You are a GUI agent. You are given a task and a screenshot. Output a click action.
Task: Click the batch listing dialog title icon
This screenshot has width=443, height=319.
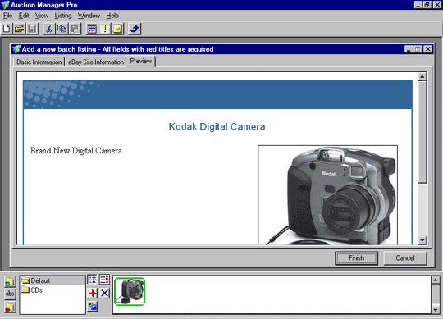(x=16, y=49)
